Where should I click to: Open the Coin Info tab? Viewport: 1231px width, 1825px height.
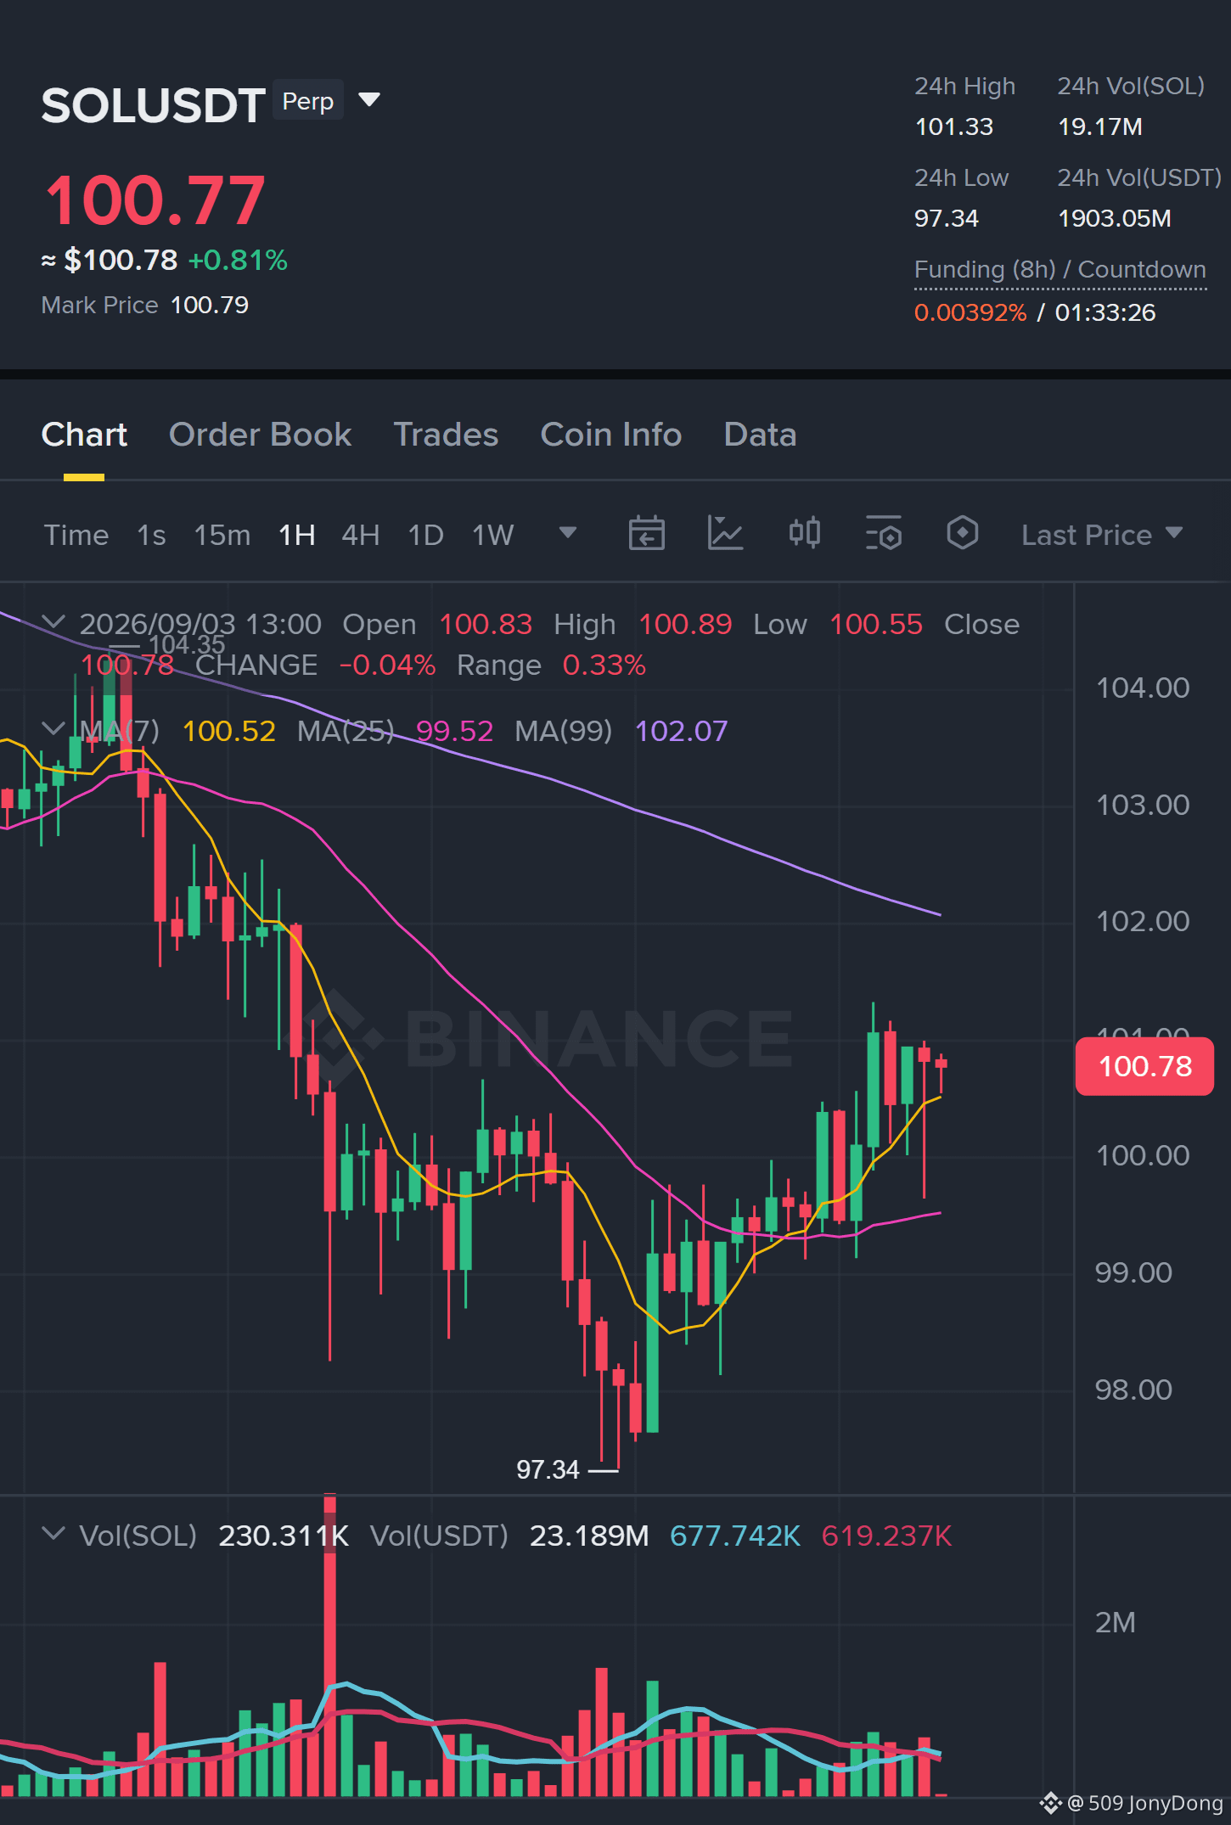pyautogui.click(x=611, y=435)
